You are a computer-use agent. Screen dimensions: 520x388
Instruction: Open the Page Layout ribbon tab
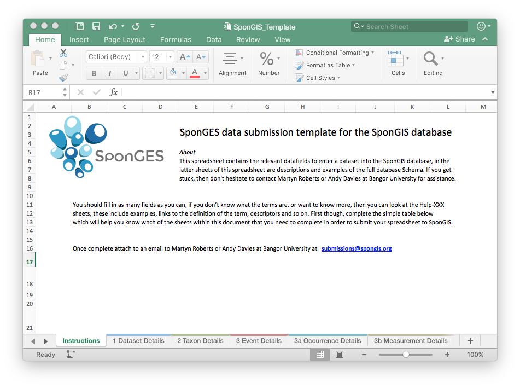coord(124,39)
